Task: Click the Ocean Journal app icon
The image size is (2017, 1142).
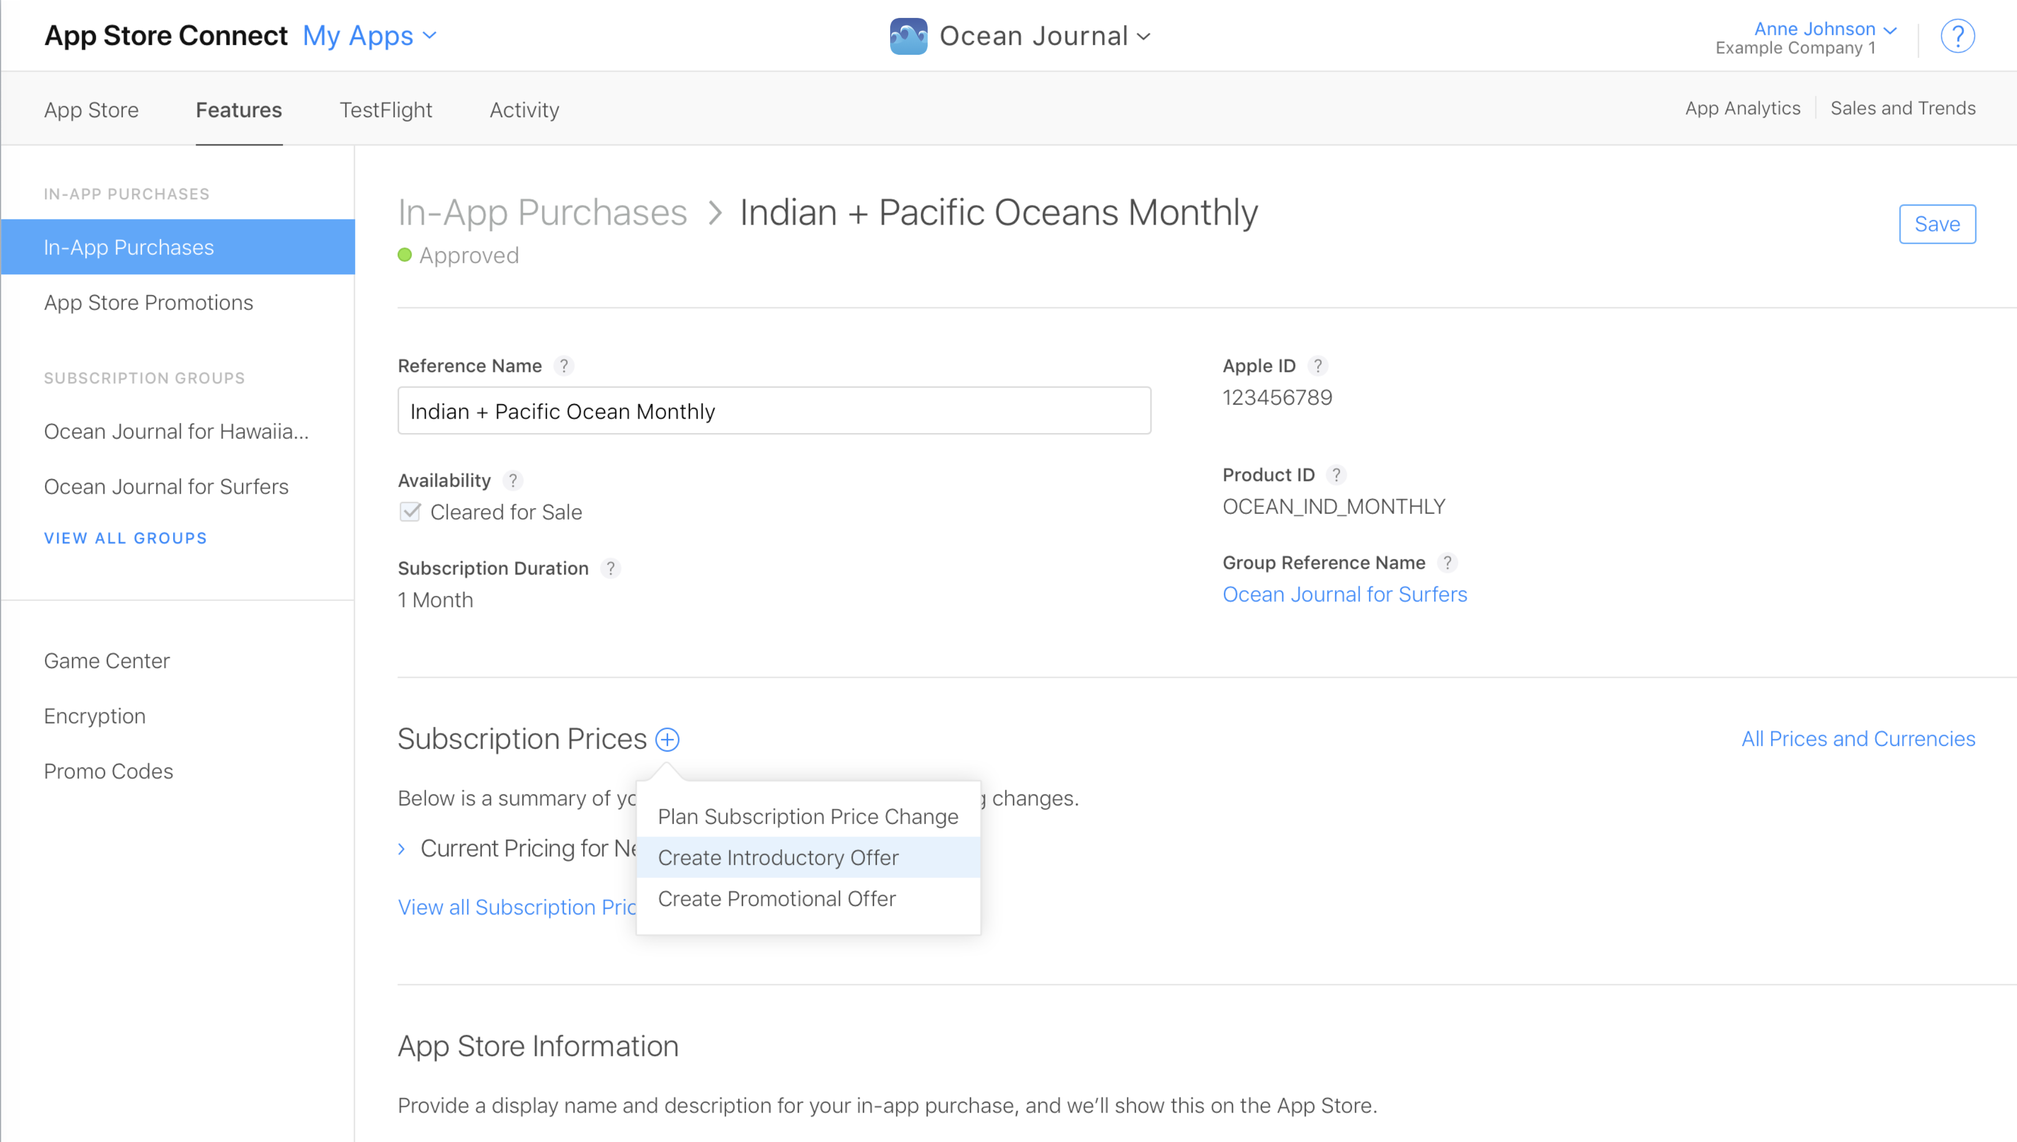Action: pyautogui.click(x=908, y=36)
